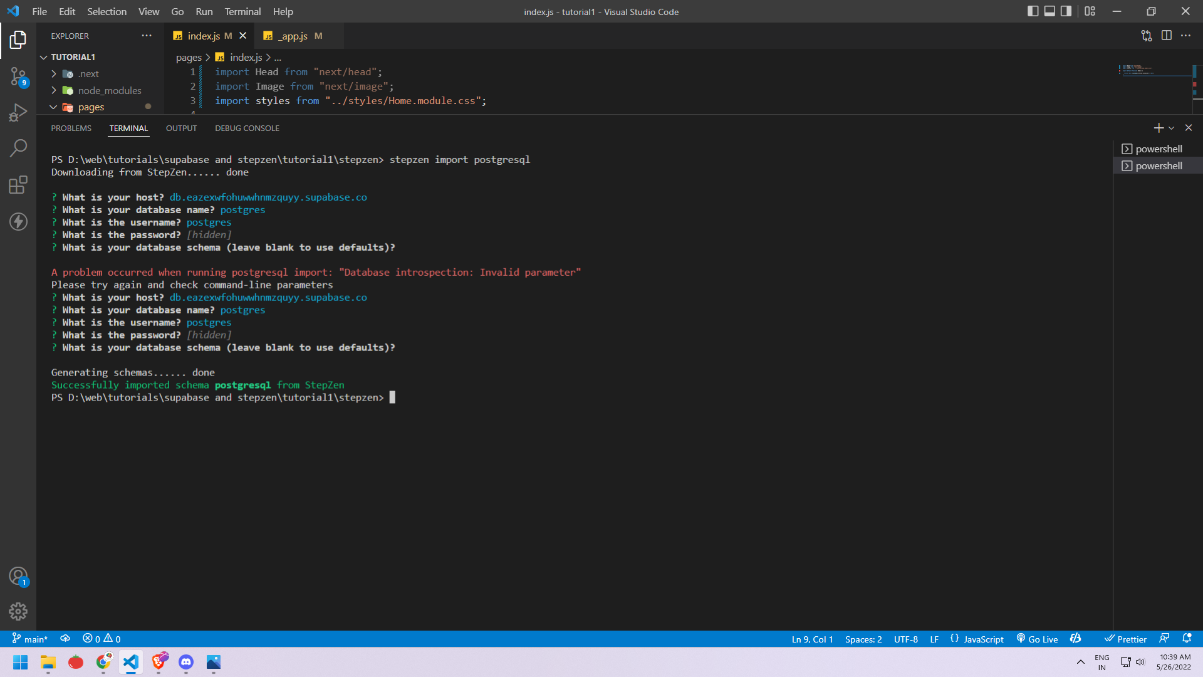Switch to the DEBUG CONSOLE tab
1203x677 pixels.
tap(247, 128)
